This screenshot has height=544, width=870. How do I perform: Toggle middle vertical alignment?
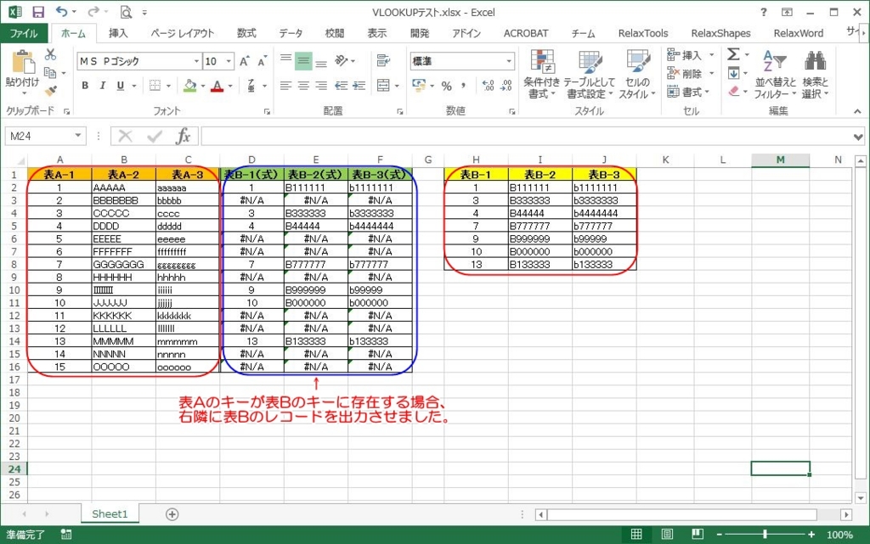303,60
